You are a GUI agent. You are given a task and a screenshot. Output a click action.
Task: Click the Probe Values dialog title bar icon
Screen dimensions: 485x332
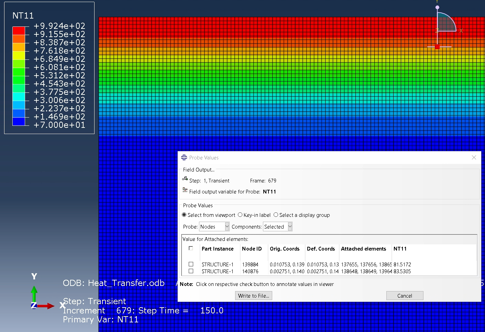184,157
